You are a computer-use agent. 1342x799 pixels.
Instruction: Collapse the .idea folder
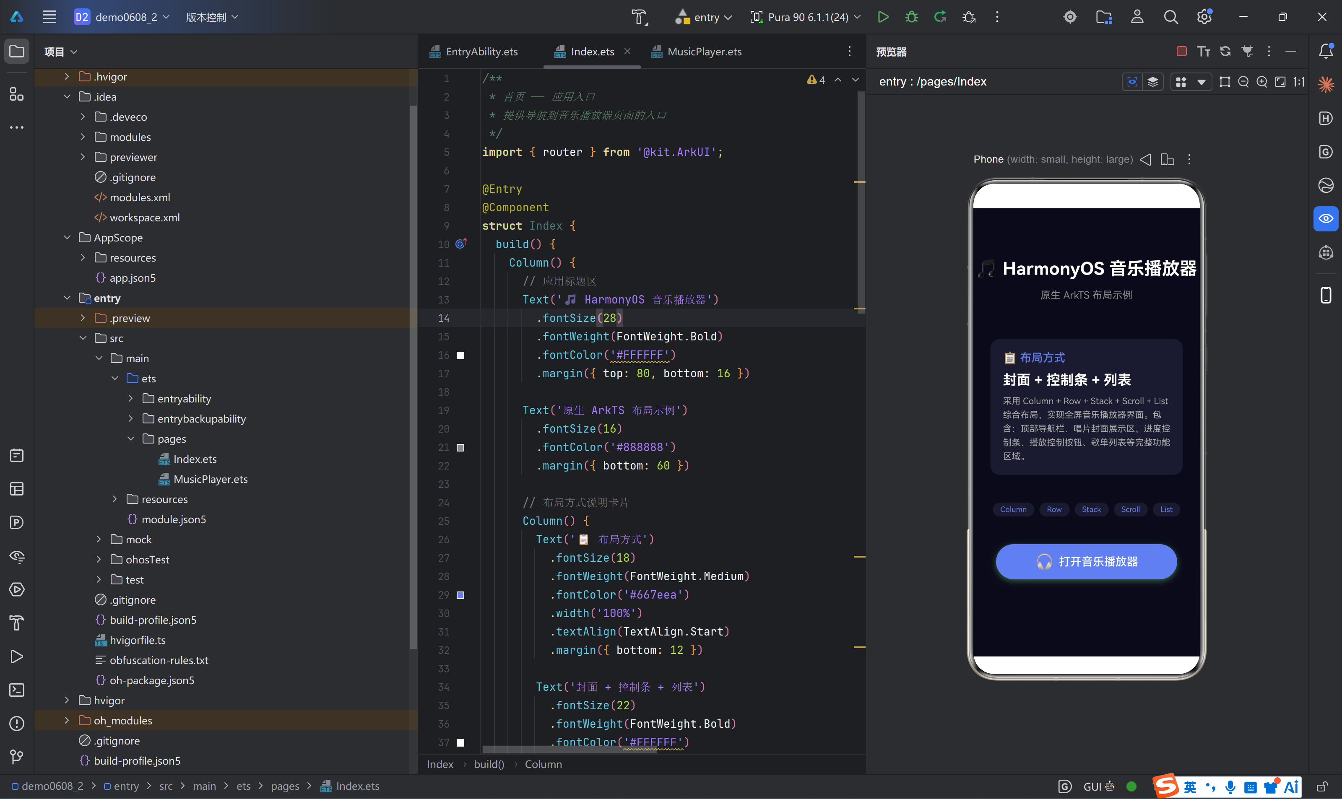[67, 97]
